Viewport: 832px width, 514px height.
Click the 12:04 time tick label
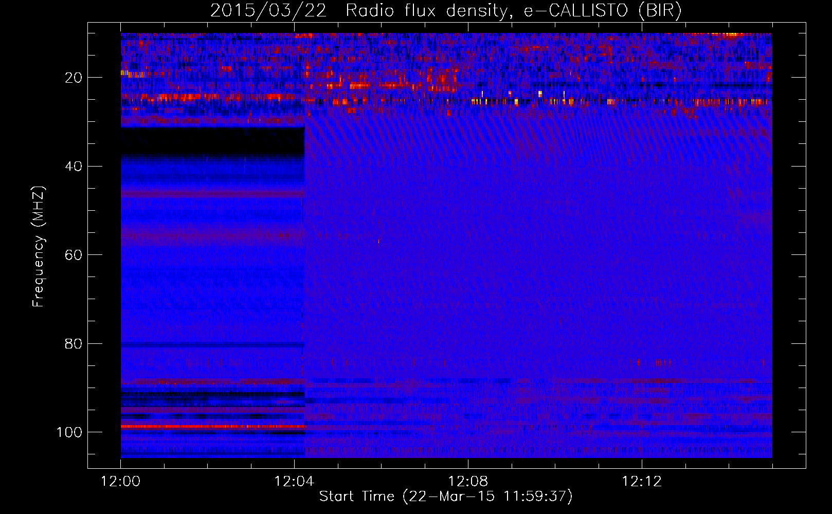294,482
